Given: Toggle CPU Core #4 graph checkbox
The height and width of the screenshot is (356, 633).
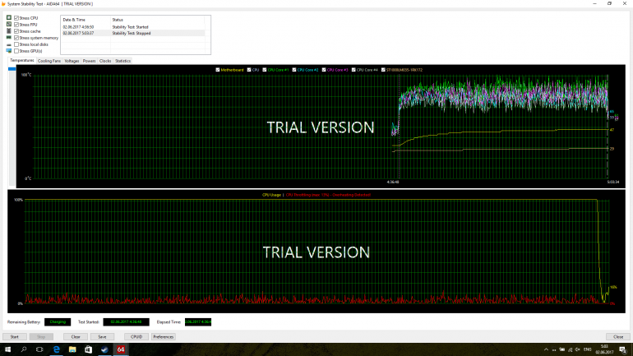Looking at the screenshot, I should coord(353,70).
